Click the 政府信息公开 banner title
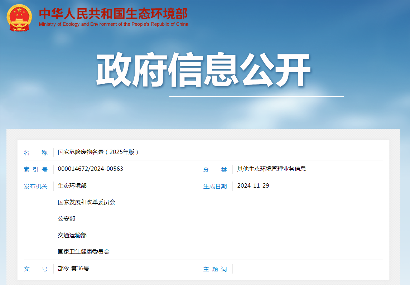 tap(203, 70)
